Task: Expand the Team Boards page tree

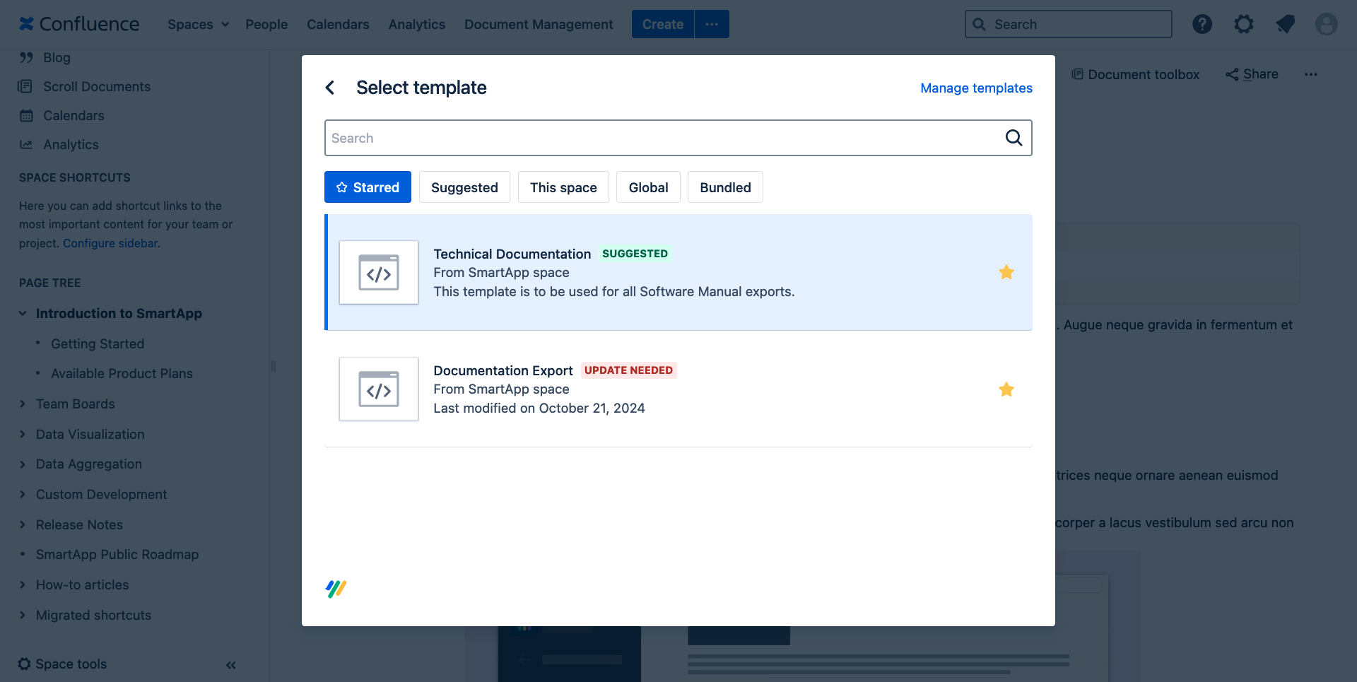Action: click(23, 404)
